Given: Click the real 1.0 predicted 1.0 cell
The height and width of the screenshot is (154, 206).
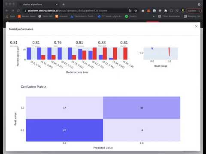Looking at the screenshot, I should [x=142, y=108].
